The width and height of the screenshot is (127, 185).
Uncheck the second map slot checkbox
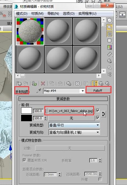tap(98, 118)
